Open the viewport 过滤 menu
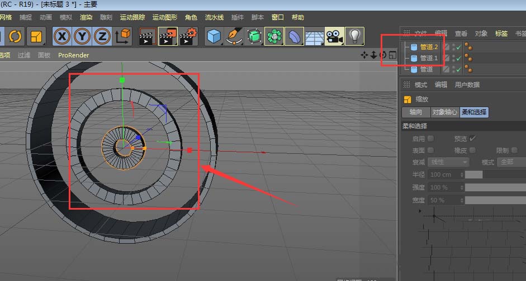526x281 pixels. 24,55
